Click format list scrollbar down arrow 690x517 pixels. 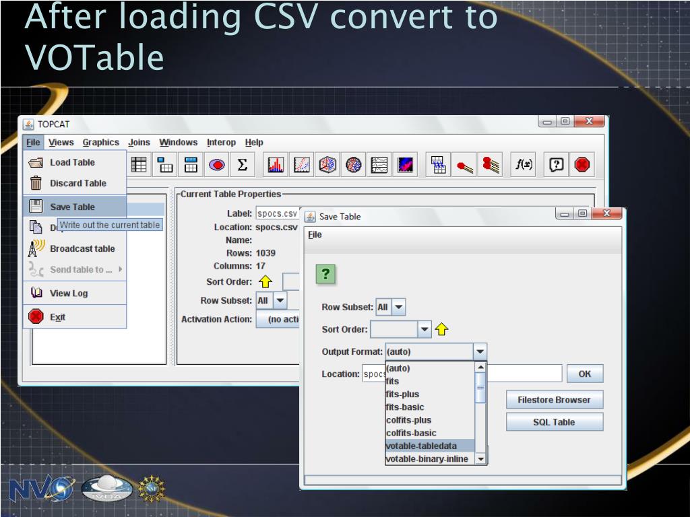(480, 459)
